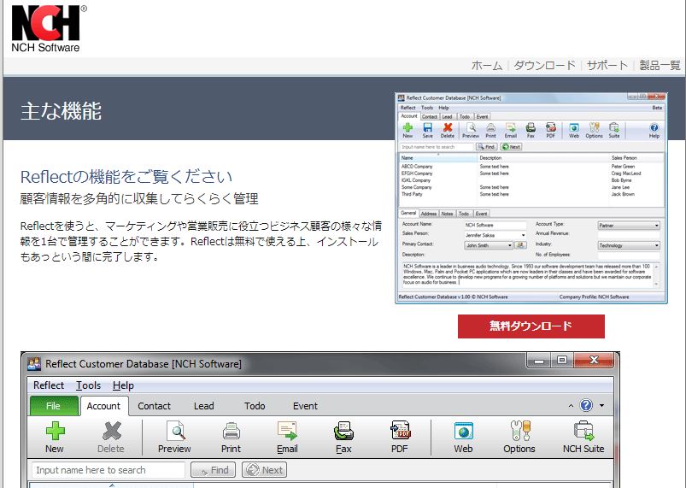Open the Tools menu
Image resolution: width=686 pixels, height=488 pixels.
88,385
